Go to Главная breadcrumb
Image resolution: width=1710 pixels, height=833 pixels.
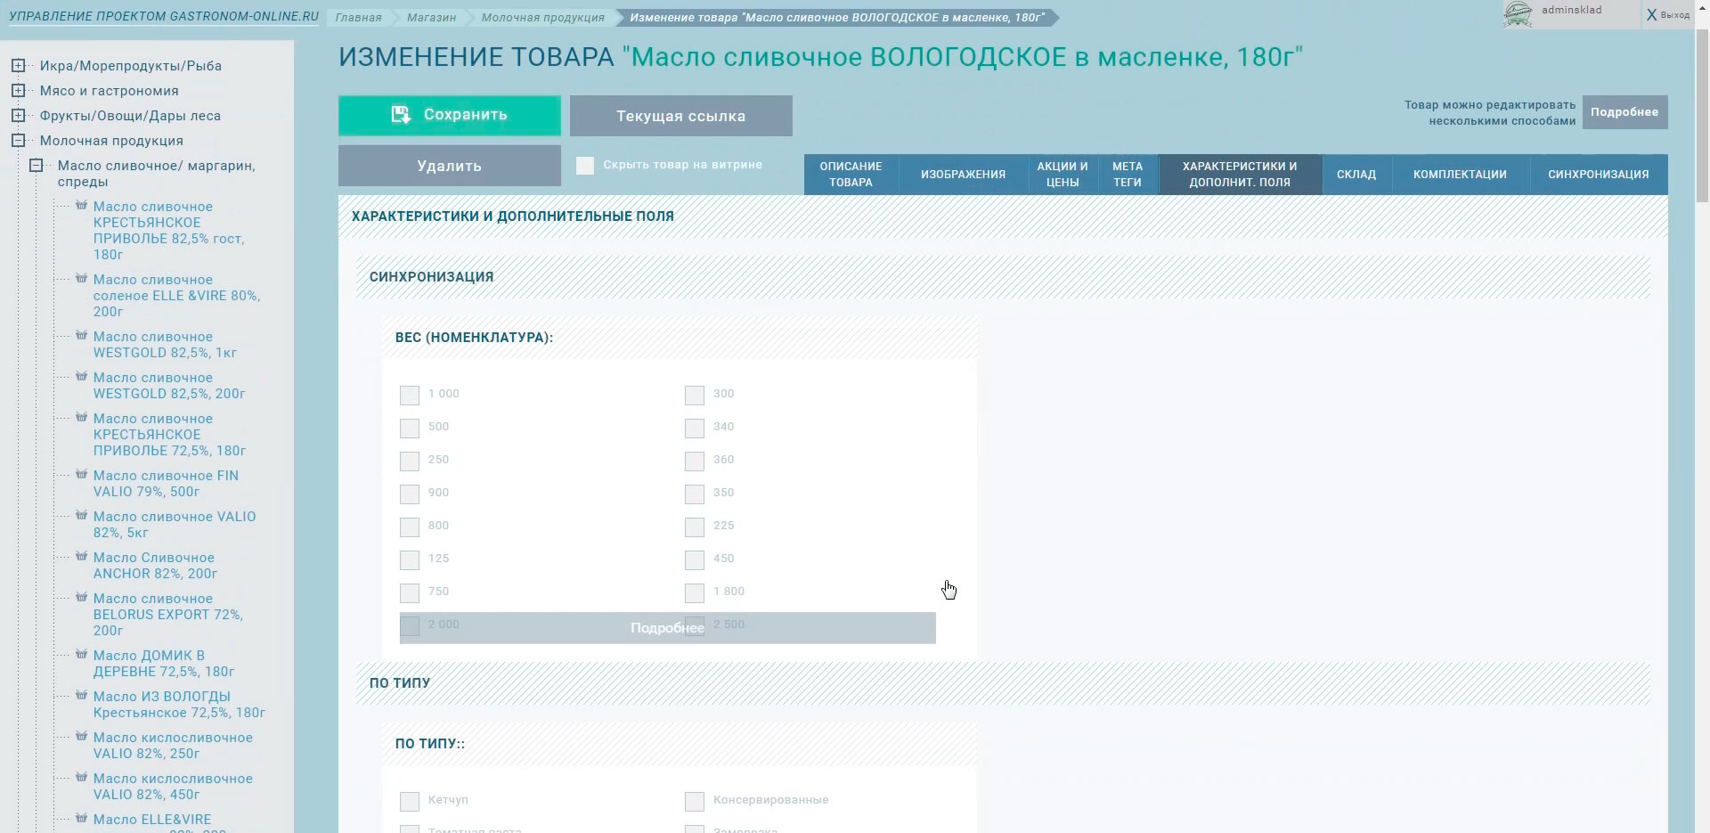pyautogui.click(x=359, y=18)
